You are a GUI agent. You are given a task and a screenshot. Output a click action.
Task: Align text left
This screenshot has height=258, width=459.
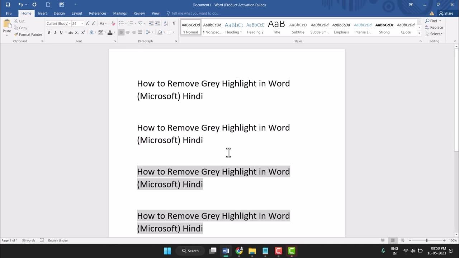coord(122,32)
